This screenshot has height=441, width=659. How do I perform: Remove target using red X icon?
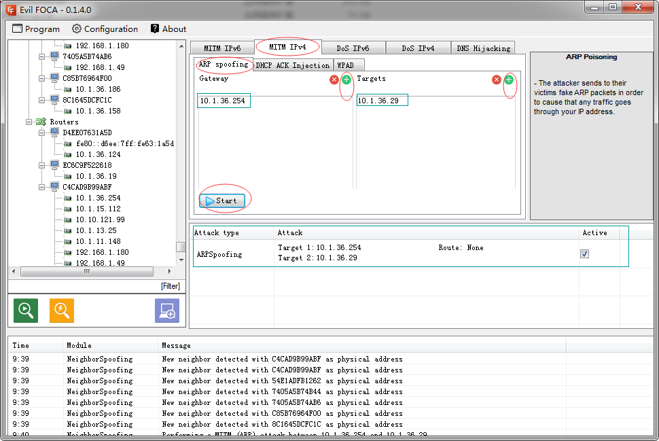coord(497,80)
